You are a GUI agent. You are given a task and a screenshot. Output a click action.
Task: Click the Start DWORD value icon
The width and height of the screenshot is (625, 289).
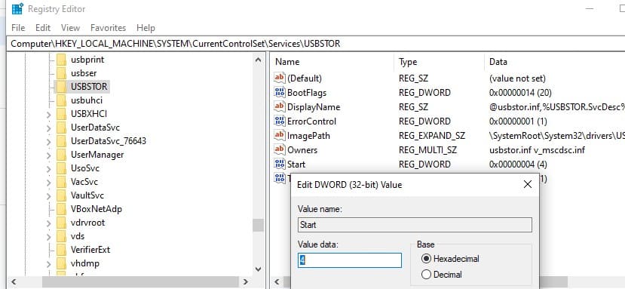tap(280, 164)
